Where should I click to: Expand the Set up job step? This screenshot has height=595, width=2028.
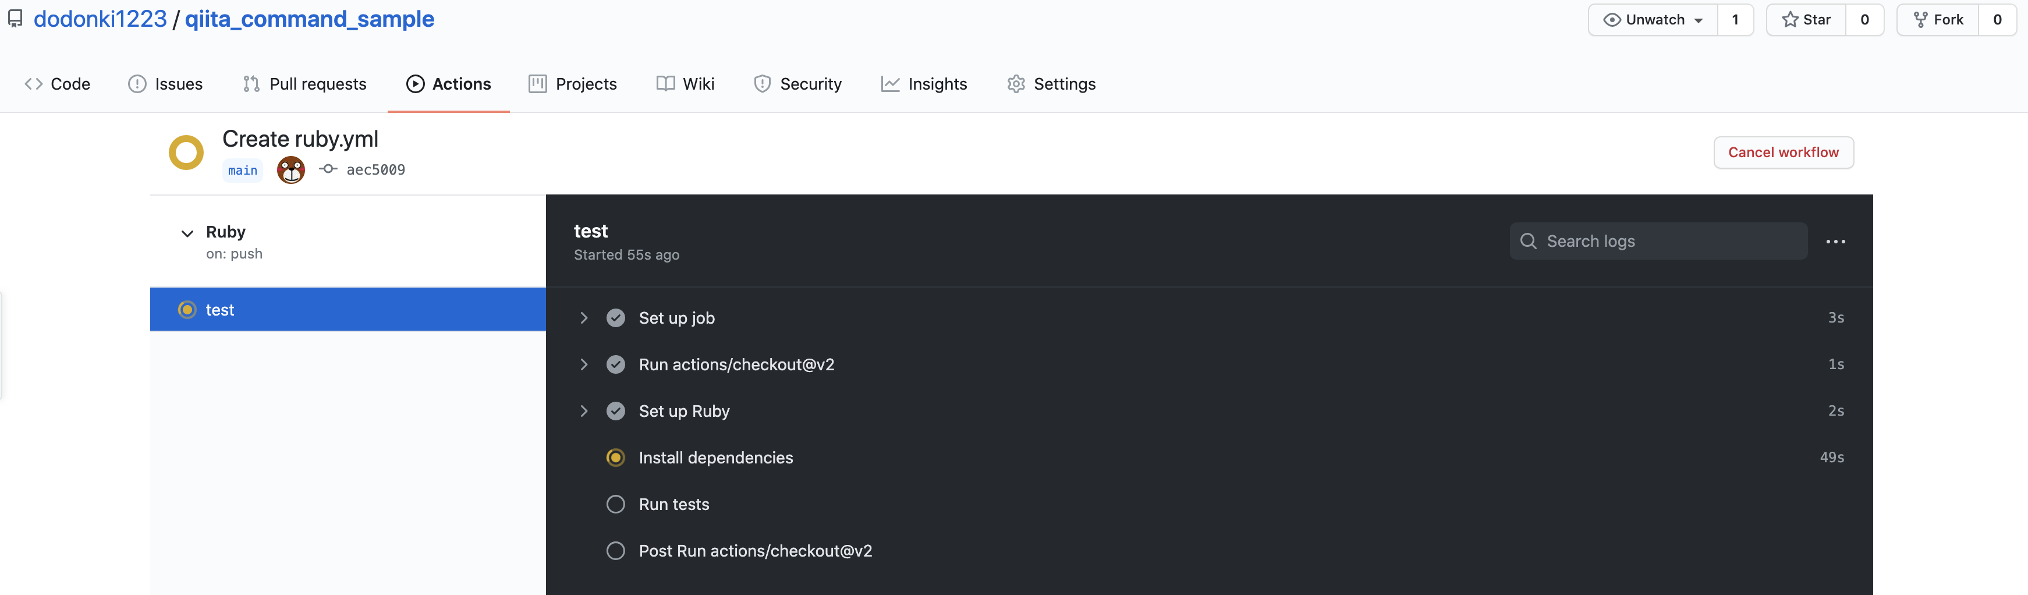583,318
